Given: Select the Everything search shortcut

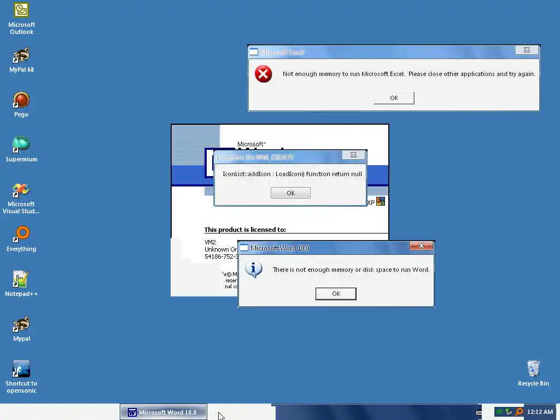Looking at the screenshot, I should 21,239.
